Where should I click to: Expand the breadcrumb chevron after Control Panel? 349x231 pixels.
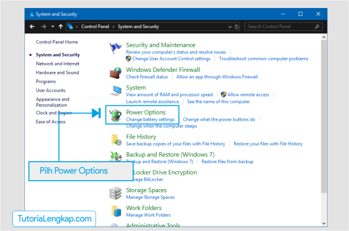(114, 26)
